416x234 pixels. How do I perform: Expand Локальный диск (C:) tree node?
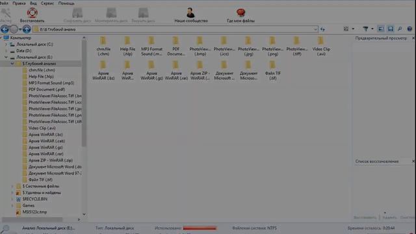pyautogui.click(x=6, y=44)
